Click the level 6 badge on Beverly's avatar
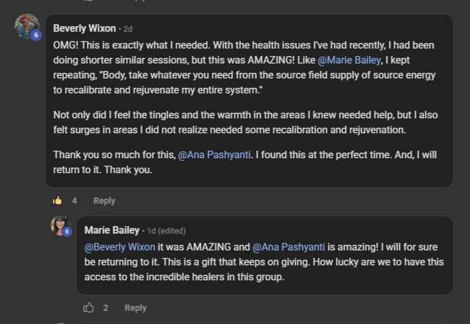This screenshot has height=324, width=470. [x=36, y=36]
